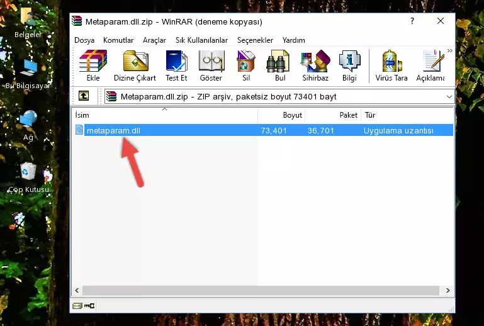
Task: Close the WinRAR window
Action: (441, 21)
